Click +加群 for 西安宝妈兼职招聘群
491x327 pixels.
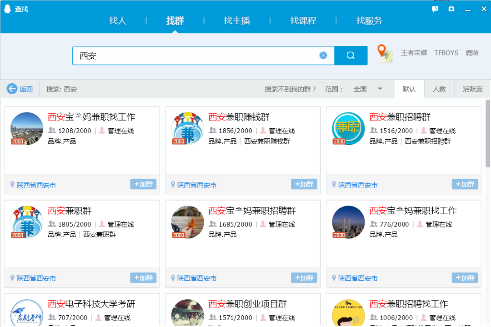click(304, 277)
